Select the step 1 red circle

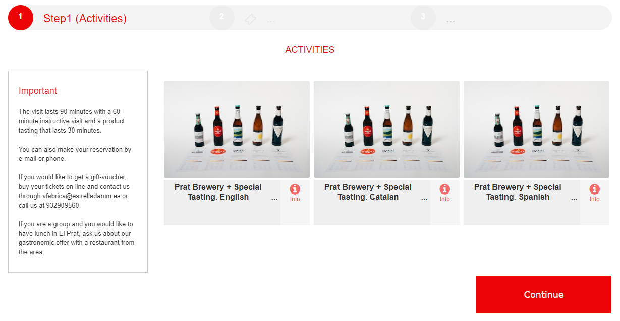(x=21, y=18)
